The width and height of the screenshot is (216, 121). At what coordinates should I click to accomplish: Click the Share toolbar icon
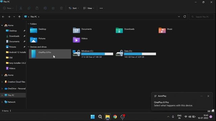tap(53, 8)
